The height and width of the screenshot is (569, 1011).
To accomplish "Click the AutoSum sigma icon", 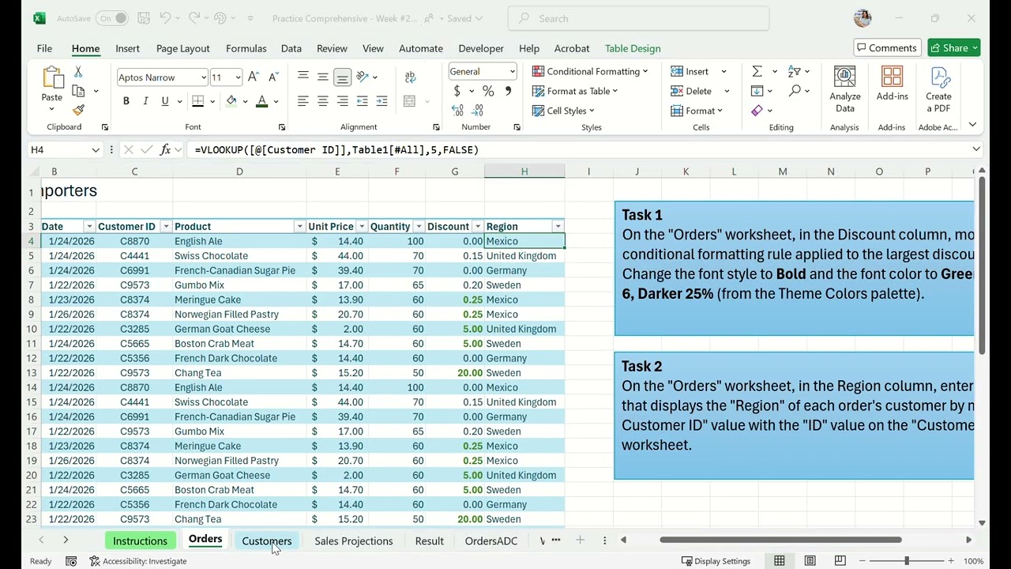I will pyautogui.click(x=757, y=71).
